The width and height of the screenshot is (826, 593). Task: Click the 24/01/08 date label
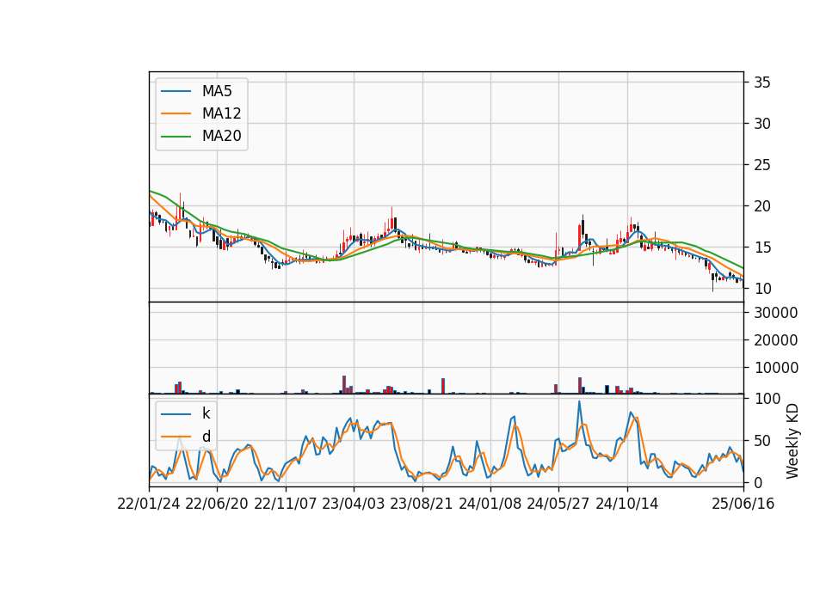point(490,504)
